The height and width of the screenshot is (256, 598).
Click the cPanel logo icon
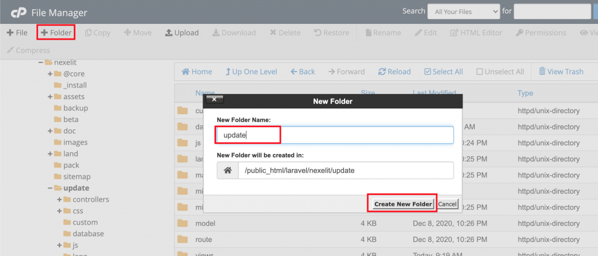[x=18, y=13]
